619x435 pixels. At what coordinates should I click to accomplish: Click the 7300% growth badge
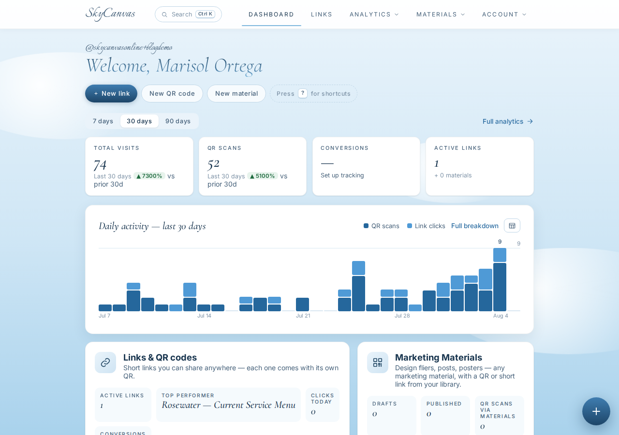(x=149, y=176)
